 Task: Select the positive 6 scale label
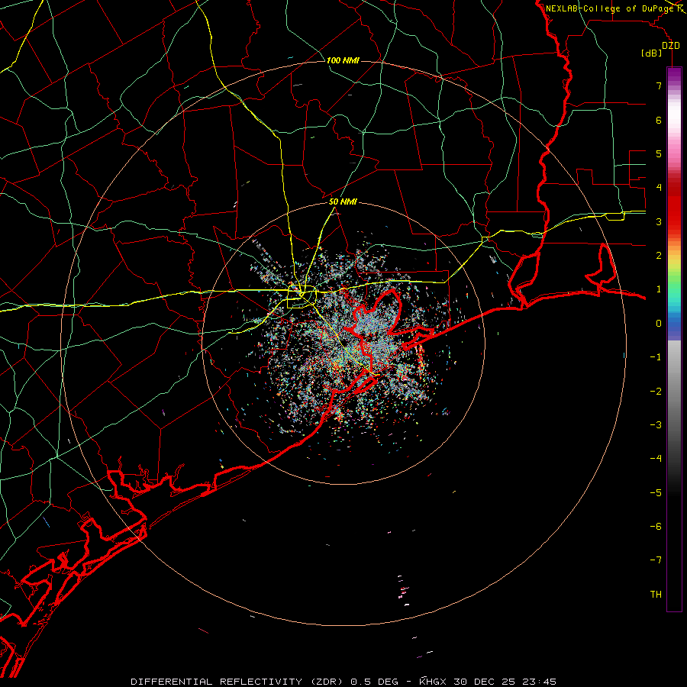(659, 120)
